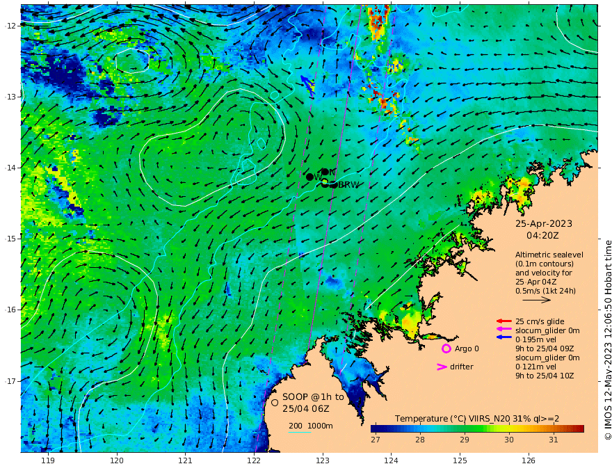Click the longitude axis label 123
This screenshot has width=612, height=473.
coord(323,461)
